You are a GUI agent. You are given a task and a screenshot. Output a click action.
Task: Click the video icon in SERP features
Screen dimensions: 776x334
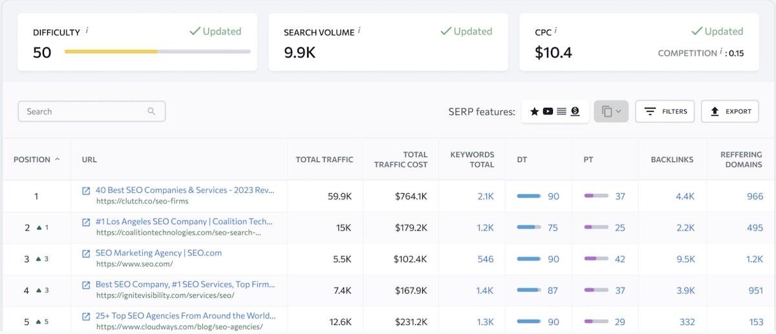(548, 111)
